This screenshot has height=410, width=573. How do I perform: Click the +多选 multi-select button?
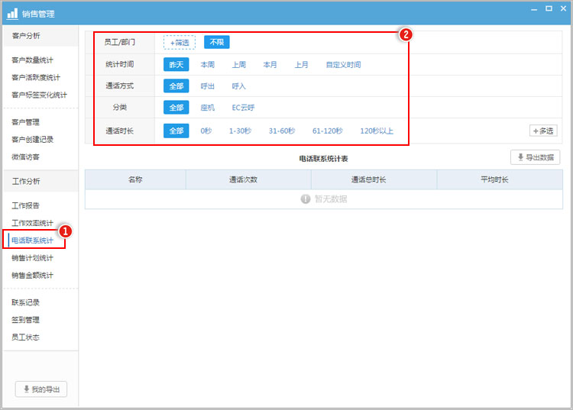pyautogui.click(x=543, y=131)
